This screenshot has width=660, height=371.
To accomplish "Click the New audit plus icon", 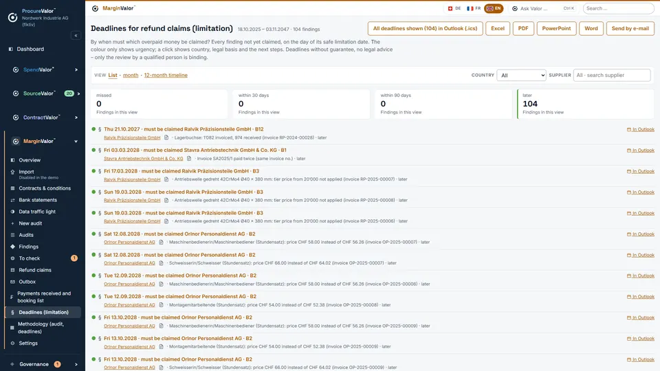I will (x=12, y=223).
